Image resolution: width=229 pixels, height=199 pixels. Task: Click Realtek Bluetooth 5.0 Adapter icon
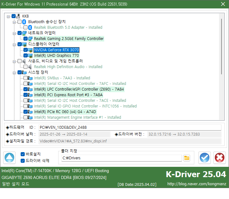[x=30, y=27]
